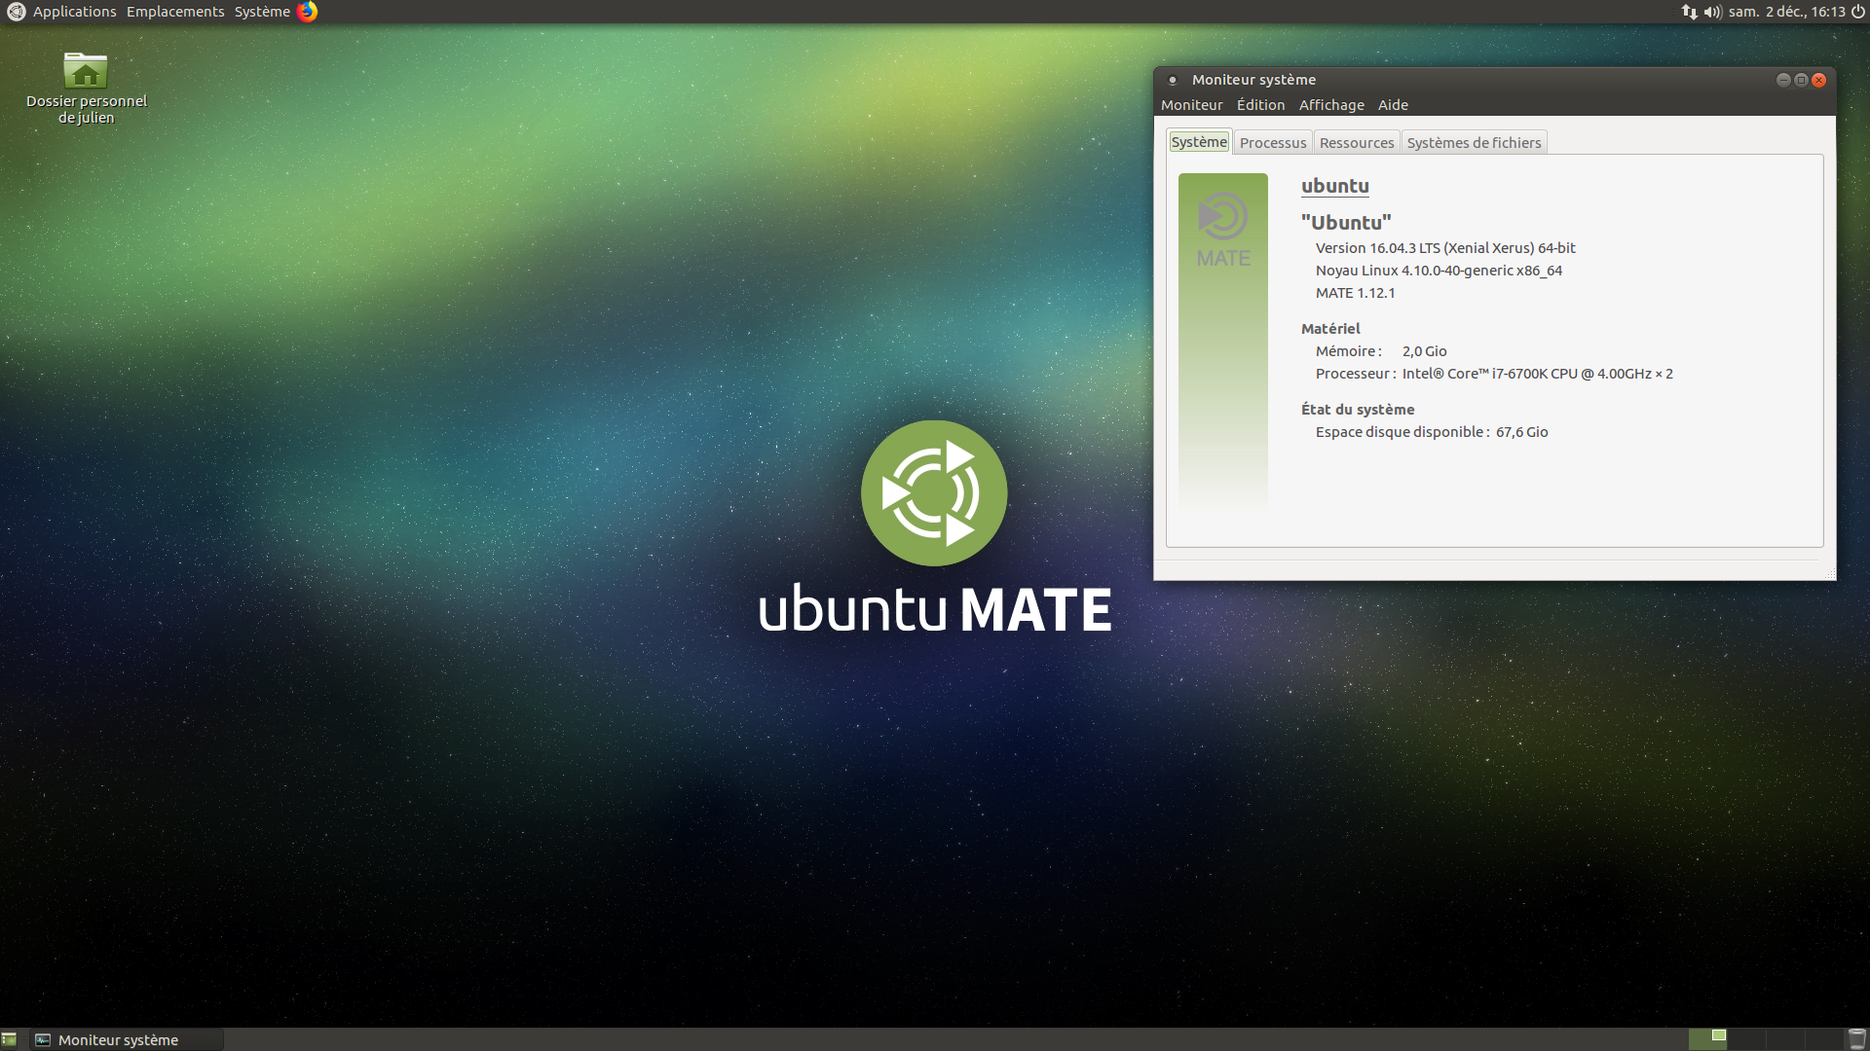The width and height of the screenshot is (1870, 1051).
Task: Click the MATE 1.12.1 version text
Action: [1355, 293]
